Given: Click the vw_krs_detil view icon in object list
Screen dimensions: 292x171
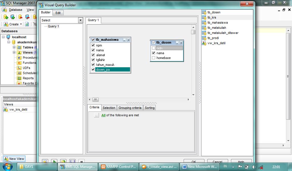Looking at the screenshot, I should 204,43.
